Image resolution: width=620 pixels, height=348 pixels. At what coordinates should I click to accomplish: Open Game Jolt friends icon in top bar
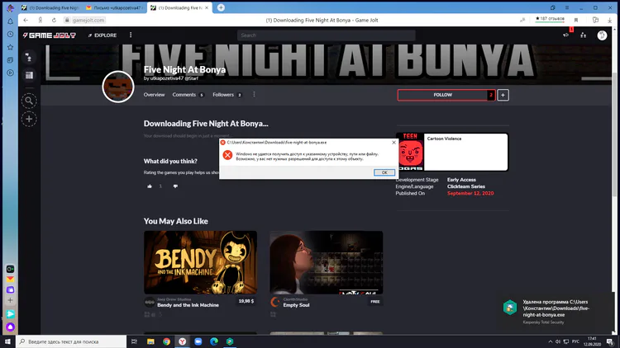(x=584, y=35)
